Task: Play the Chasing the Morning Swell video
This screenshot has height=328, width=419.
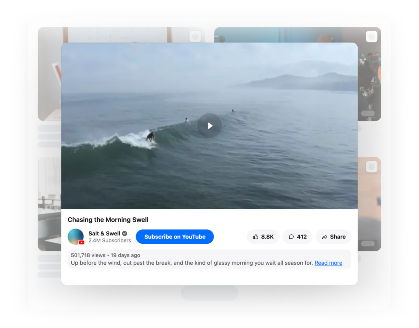Action: 209,126
